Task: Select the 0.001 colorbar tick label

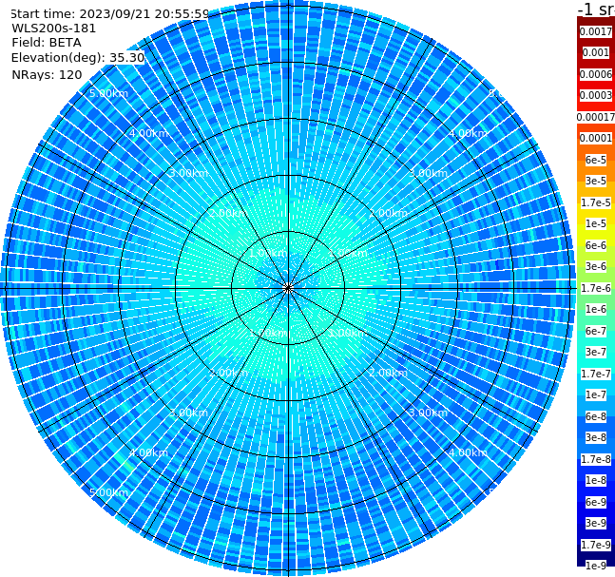Action: [x=595, y=52]
